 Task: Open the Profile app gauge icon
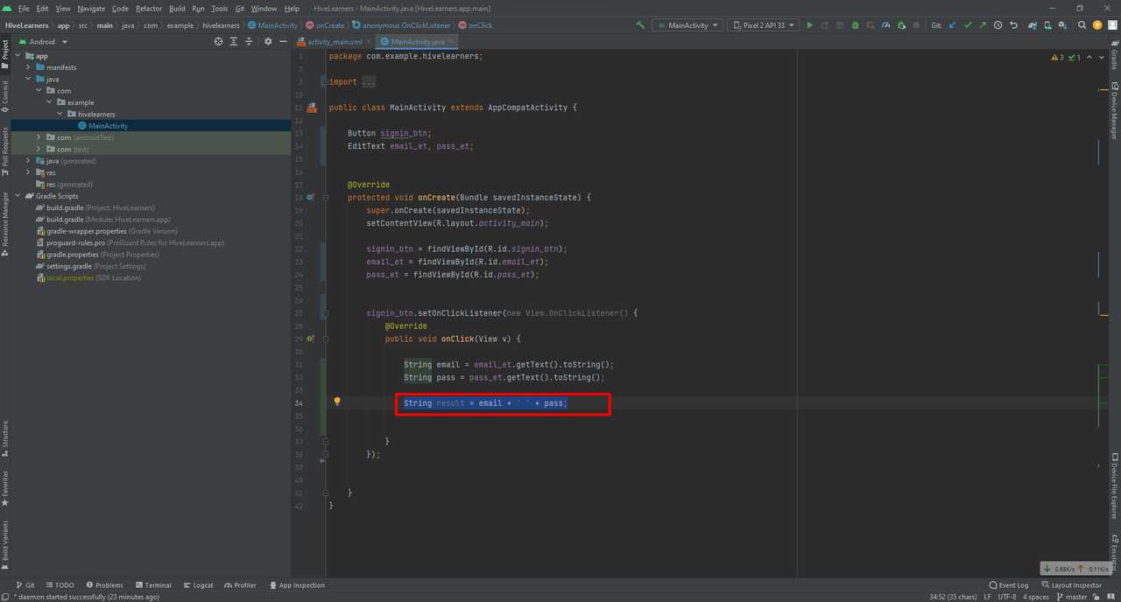(x=885, y=25)
